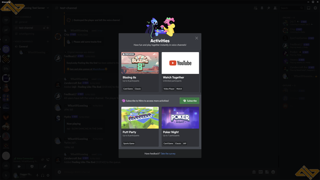
Task: Select the test-channel row
Action: [x=32, y=28]
